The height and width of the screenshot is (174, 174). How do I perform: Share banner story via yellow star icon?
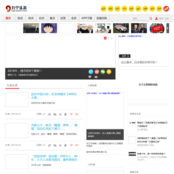point(109,72)
